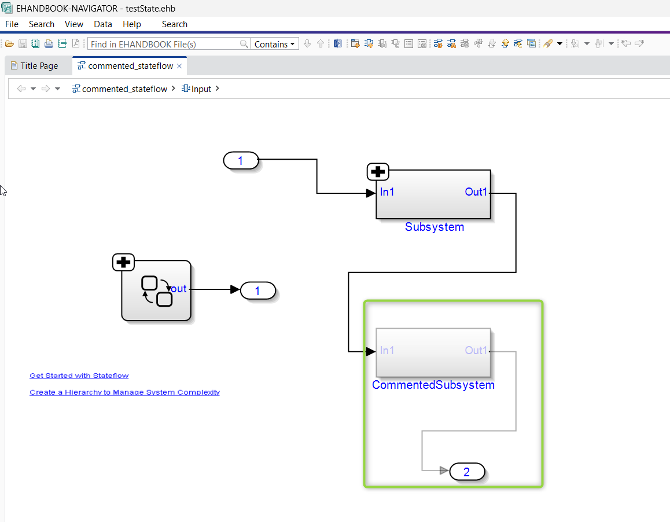Open the second Search menu after Help
Image resolution: width=670 pixels, height=522 pixels.
pyautogui.click(x=174, y=24)
